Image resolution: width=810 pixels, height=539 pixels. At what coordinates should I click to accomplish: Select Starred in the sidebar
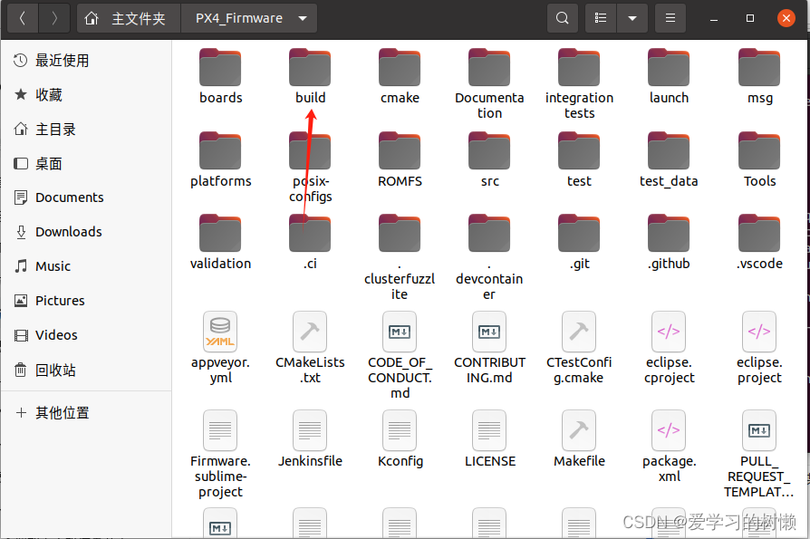click(49, 95)
